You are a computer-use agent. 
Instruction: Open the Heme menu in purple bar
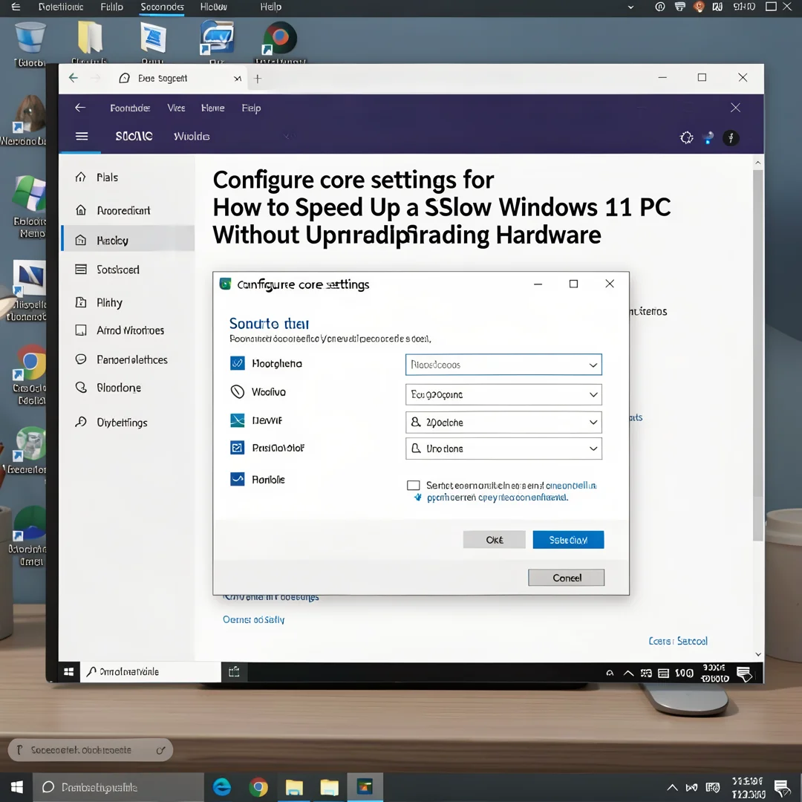coord(213,108)
